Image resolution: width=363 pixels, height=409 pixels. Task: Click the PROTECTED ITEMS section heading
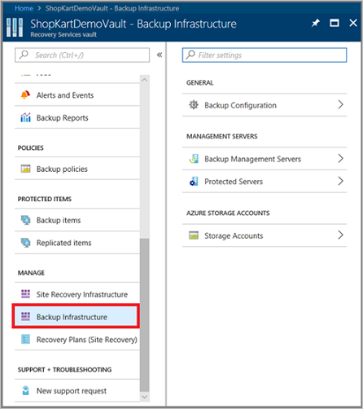tap(45, 199)
